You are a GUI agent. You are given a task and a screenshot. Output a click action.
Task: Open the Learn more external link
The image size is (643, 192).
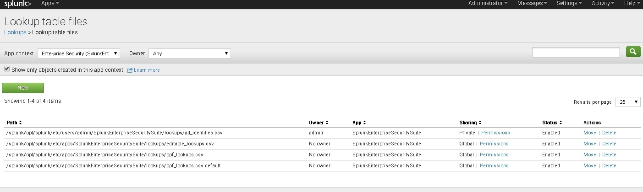146,70
